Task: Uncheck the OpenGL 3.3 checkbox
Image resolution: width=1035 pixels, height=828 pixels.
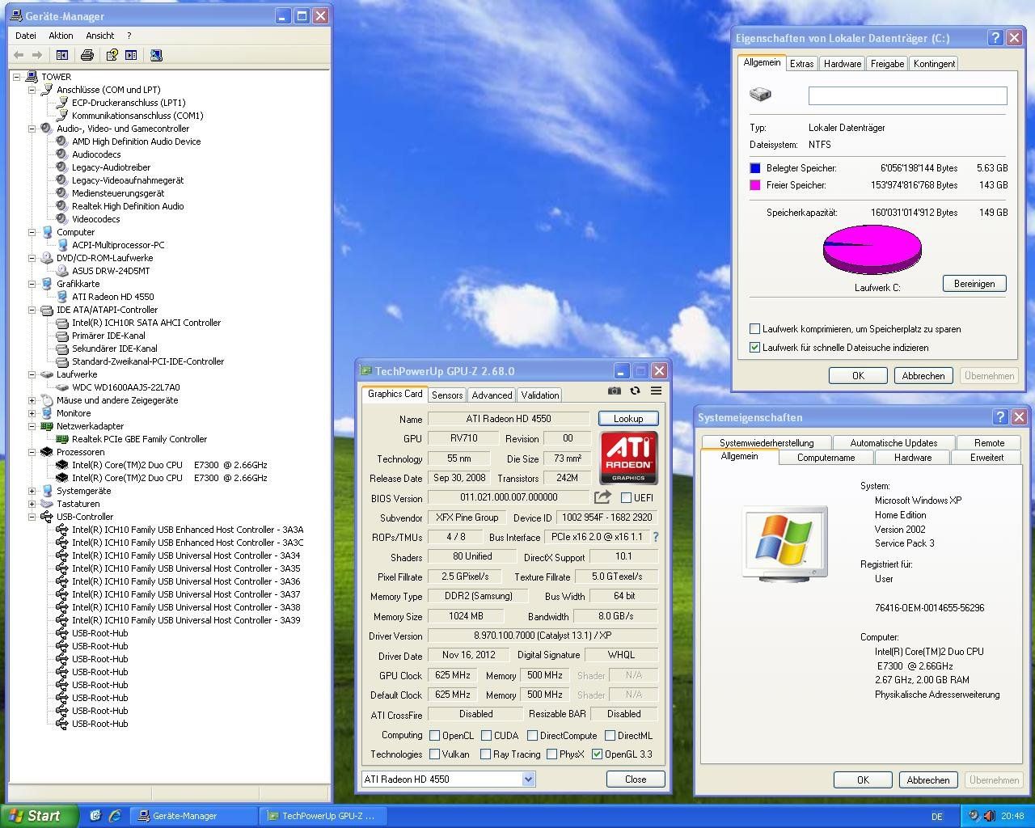Action: coord(598,754)
